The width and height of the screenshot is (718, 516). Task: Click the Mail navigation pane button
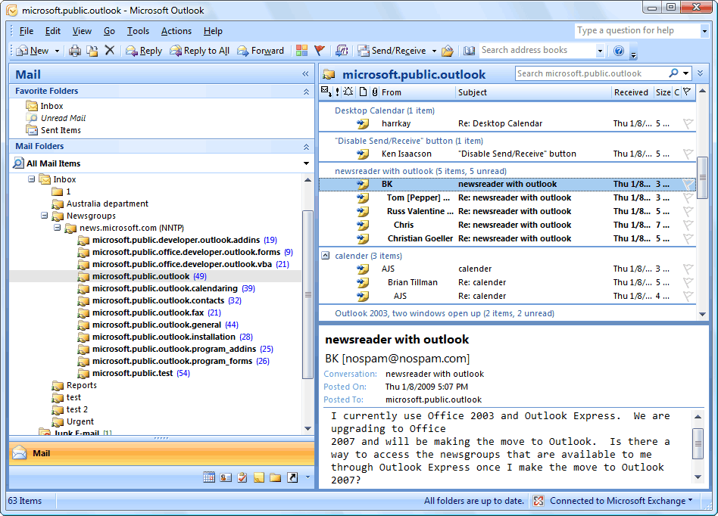click(x=161, y=453)
